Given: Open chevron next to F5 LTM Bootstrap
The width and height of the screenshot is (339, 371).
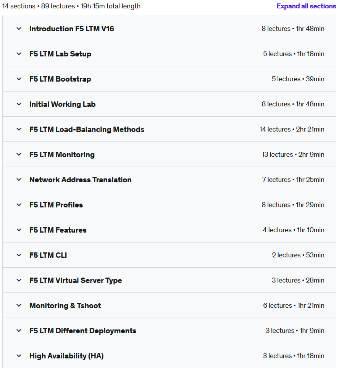Looking at the screenshot, I should [x=19, y=79].
